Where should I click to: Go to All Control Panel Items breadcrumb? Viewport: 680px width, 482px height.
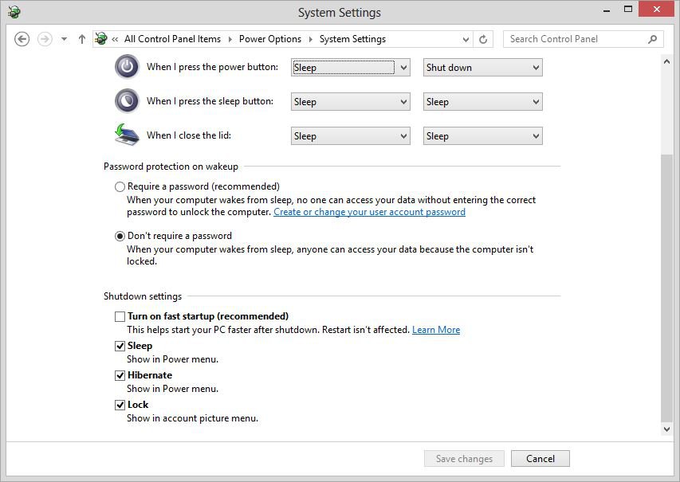pyautogui.click(x=172, y=39)
